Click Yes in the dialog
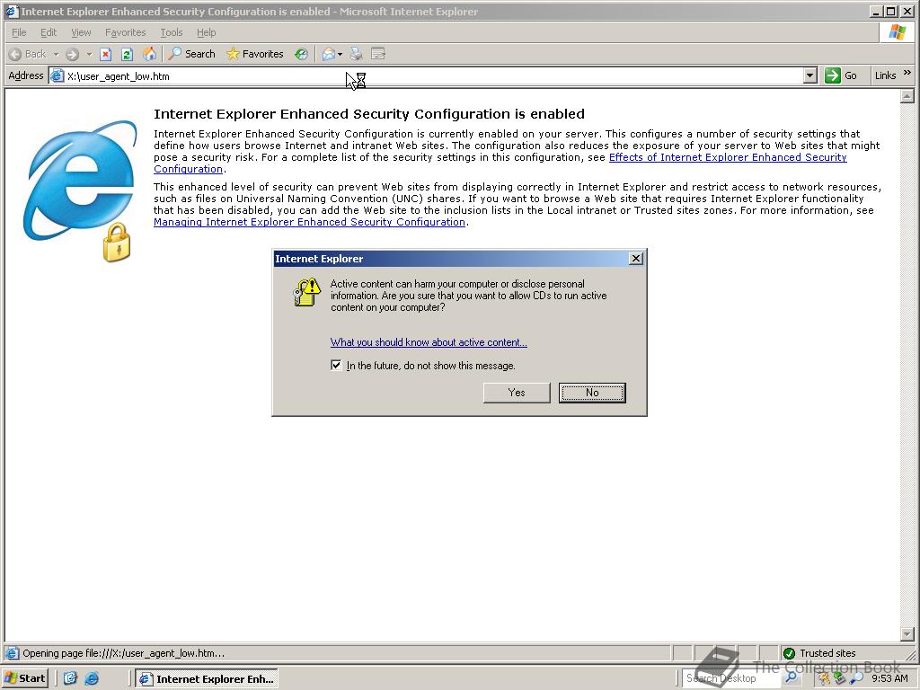 pyautogui.click(x=517, y=393)
